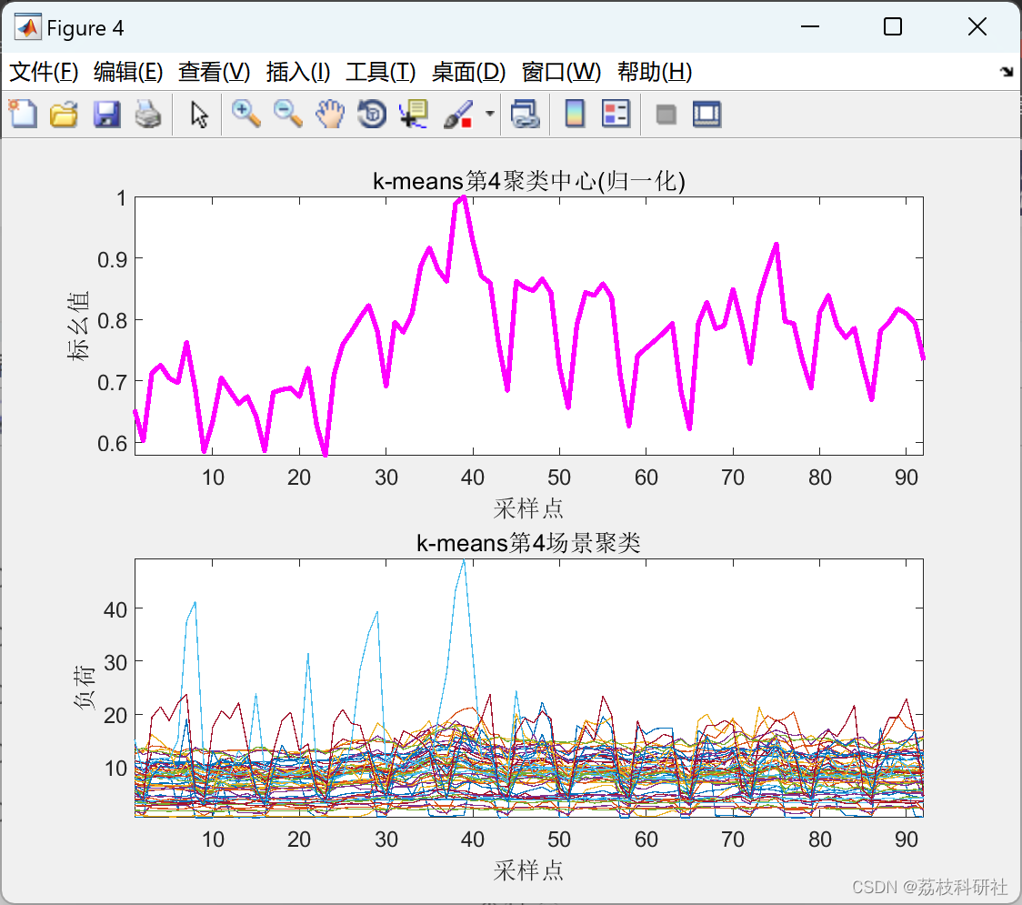Activate the Zoom Out magnifier tool

[x=287, y=114]
